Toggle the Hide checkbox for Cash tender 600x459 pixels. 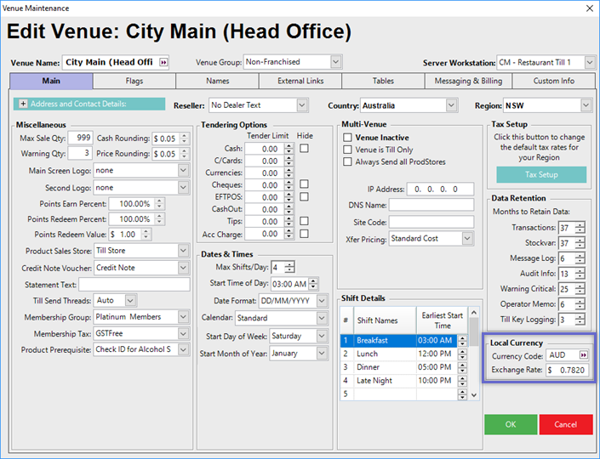[304, 148]
